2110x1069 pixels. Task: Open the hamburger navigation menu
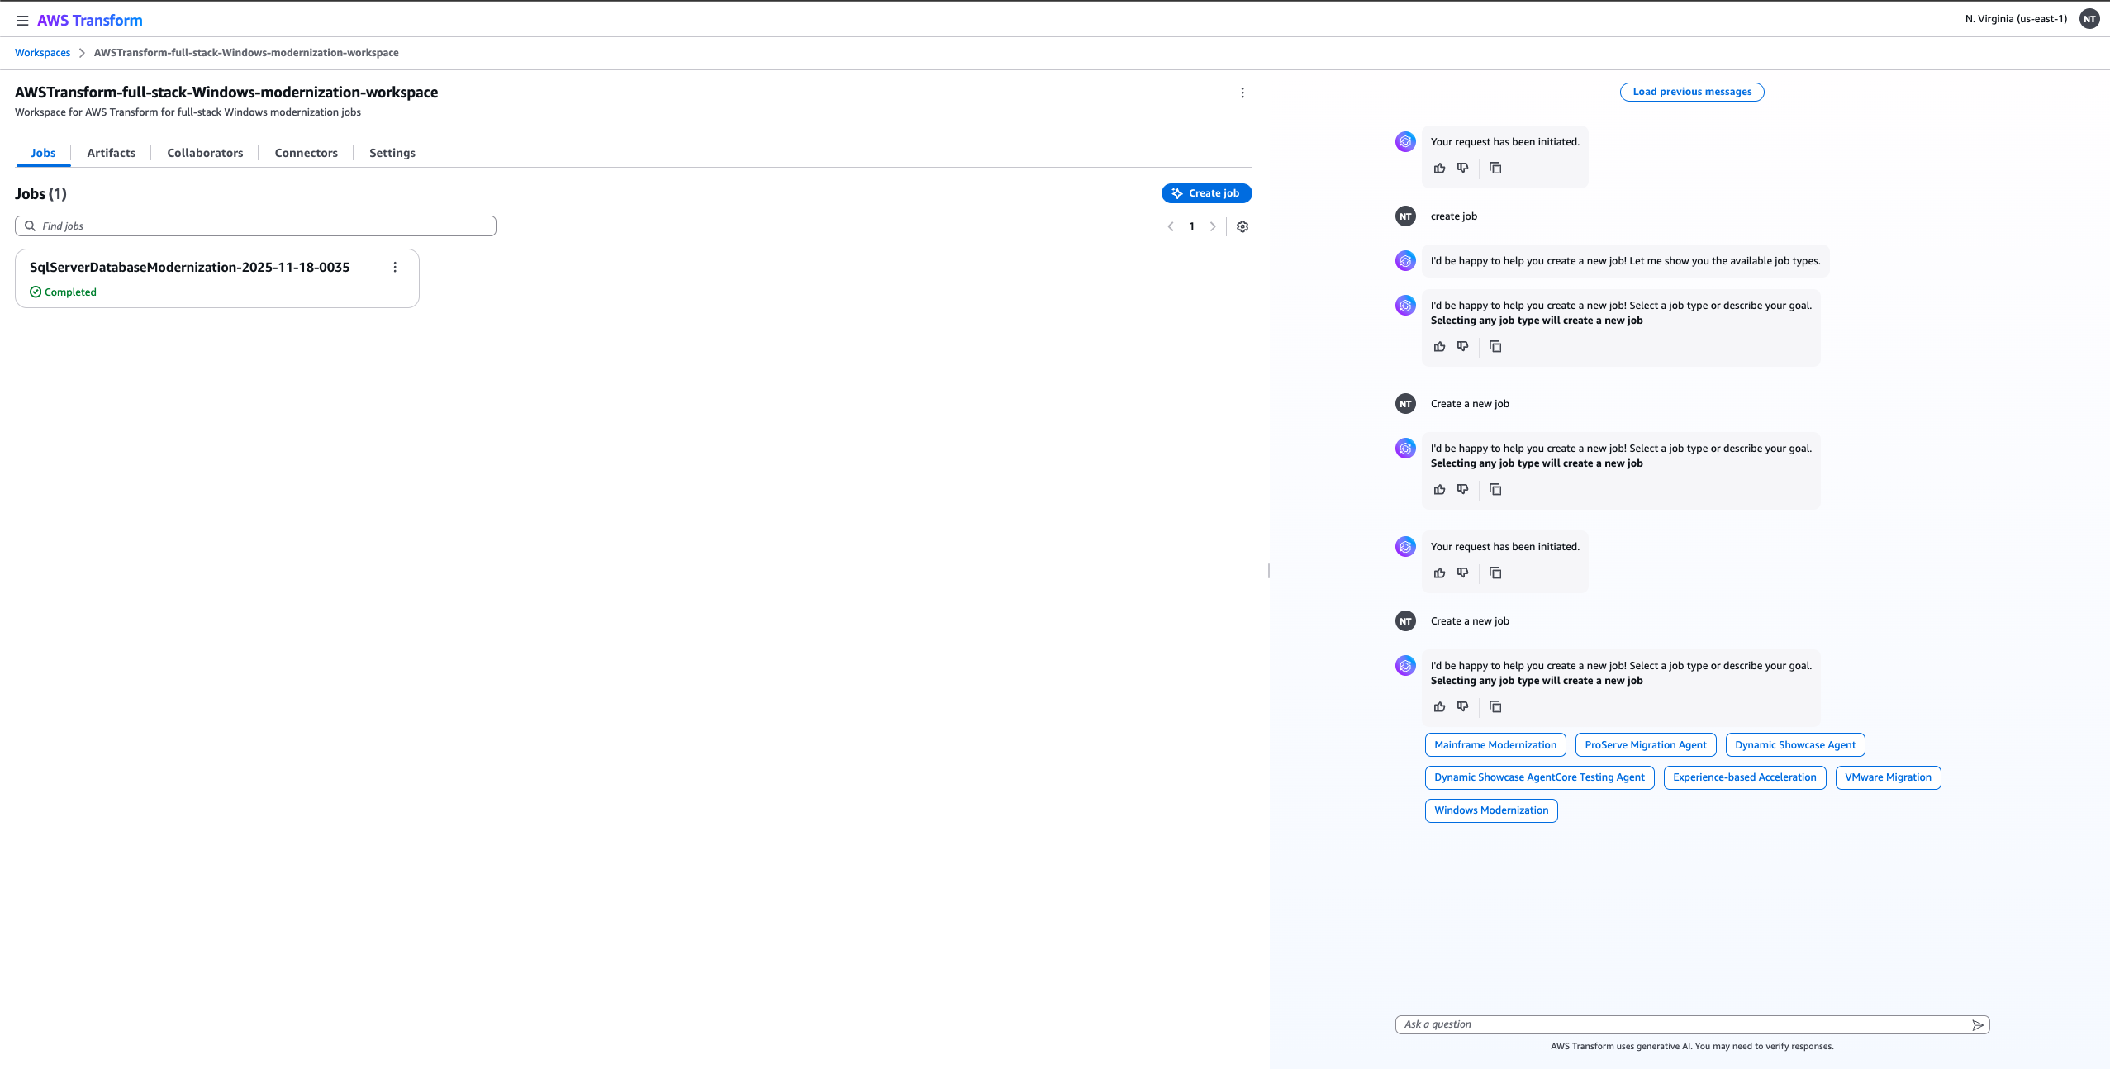coord(22,21)
